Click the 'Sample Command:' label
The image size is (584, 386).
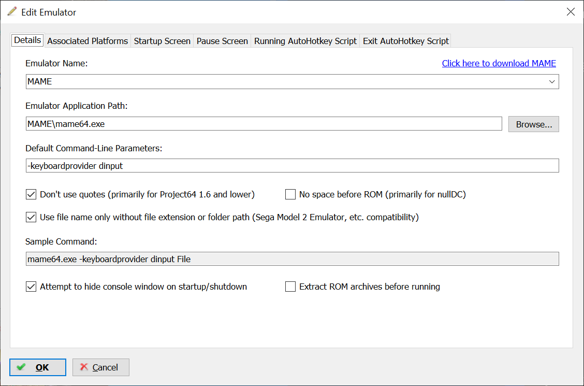(61, 241)
